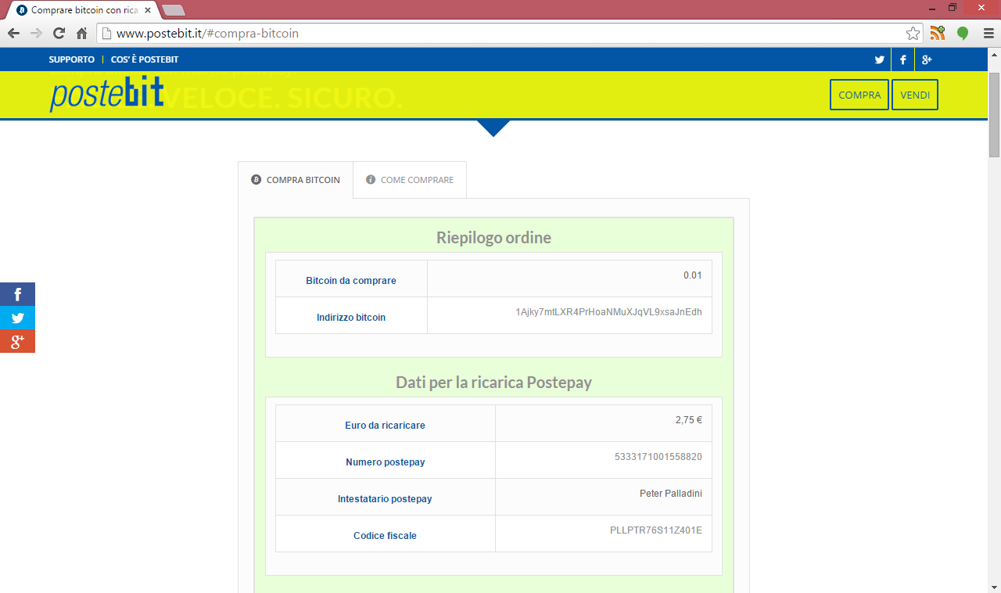1001x593 pixels.
Task: Click the browser forward arrow
Action: (x=36, y=34)
